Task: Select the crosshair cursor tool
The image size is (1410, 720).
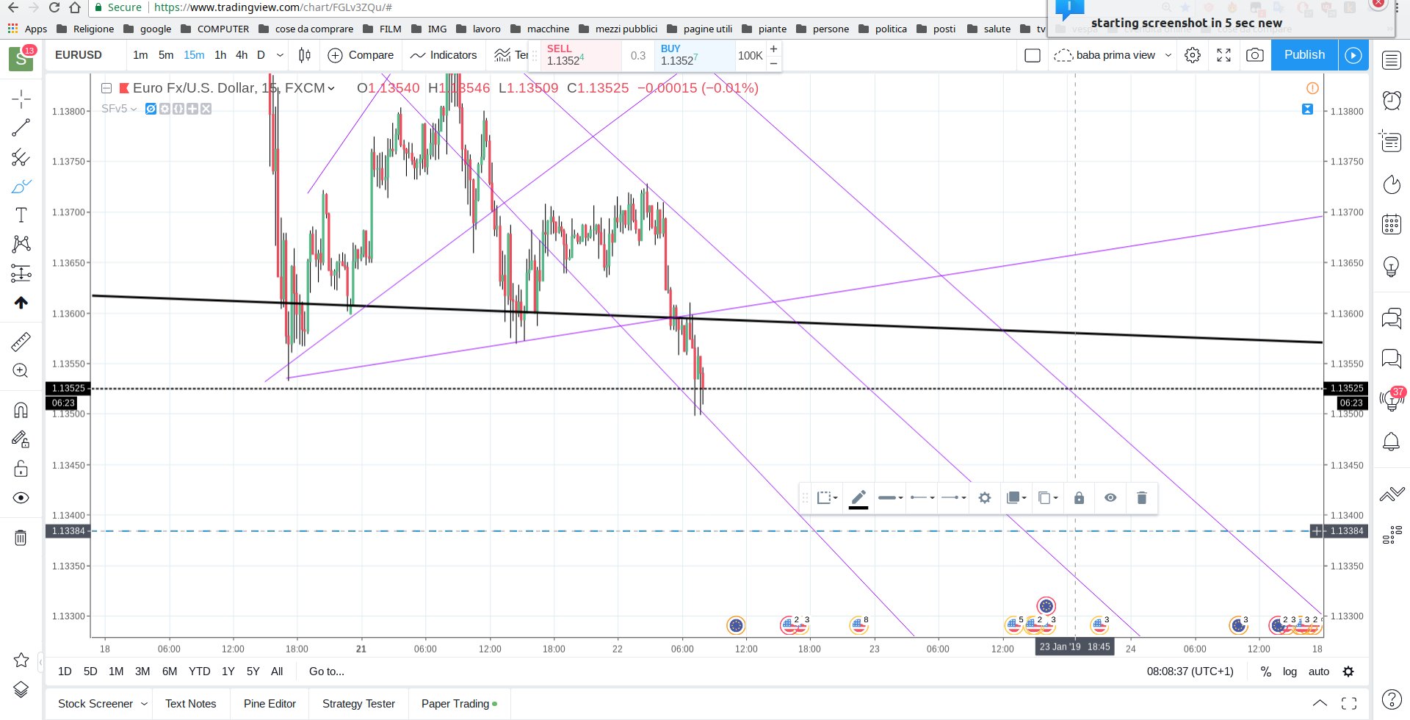Action: [x=21, y=98]
